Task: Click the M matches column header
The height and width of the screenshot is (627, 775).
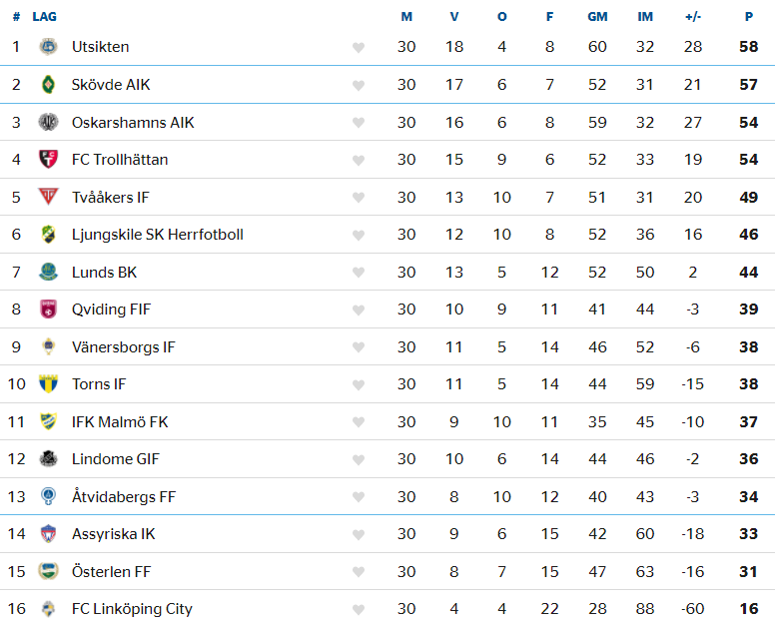Action: click(x=406, y=17)
